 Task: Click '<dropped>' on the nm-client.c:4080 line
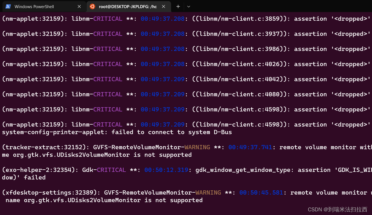(351, 94)
